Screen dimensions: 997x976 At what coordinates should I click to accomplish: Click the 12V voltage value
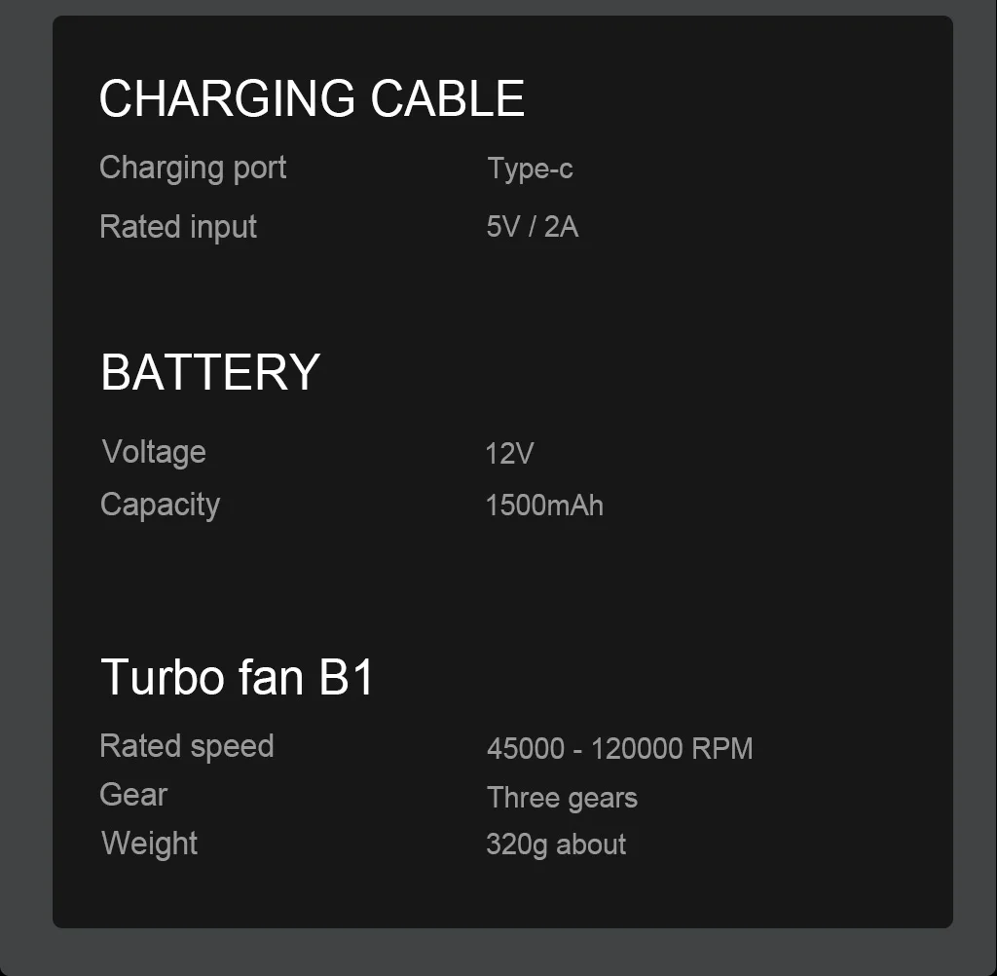pyautogui.click(x=509, y=454)
